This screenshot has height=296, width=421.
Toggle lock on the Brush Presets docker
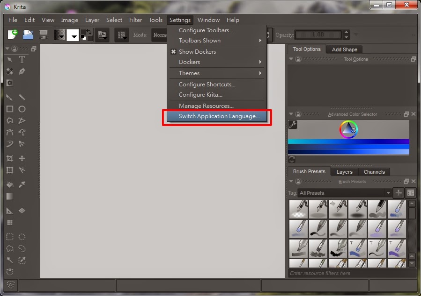tap(298, 182)
